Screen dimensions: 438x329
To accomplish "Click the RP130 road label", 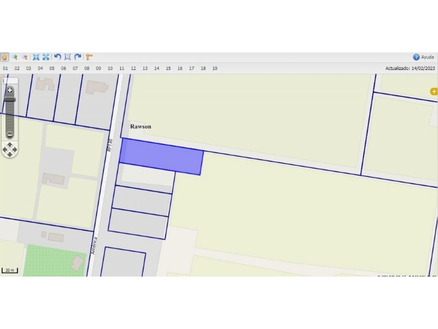I will [x=110, y=145].
